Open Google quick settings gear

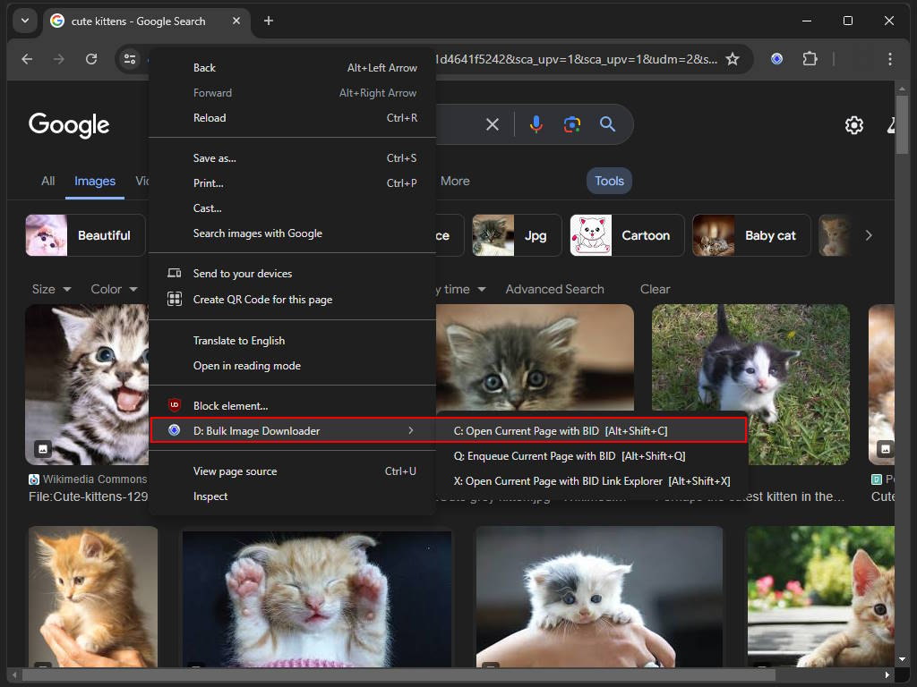(x=853, y=125)
